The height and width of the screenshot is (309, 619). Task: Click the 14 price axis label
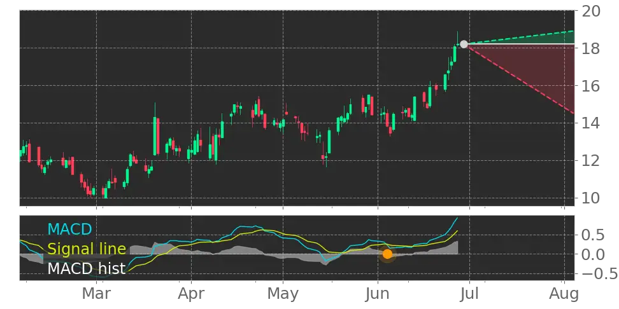[x=591, y=123]
